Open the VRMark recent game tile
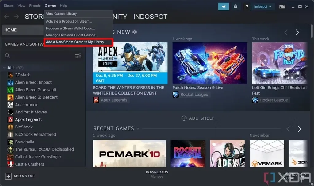 point(267,154)
